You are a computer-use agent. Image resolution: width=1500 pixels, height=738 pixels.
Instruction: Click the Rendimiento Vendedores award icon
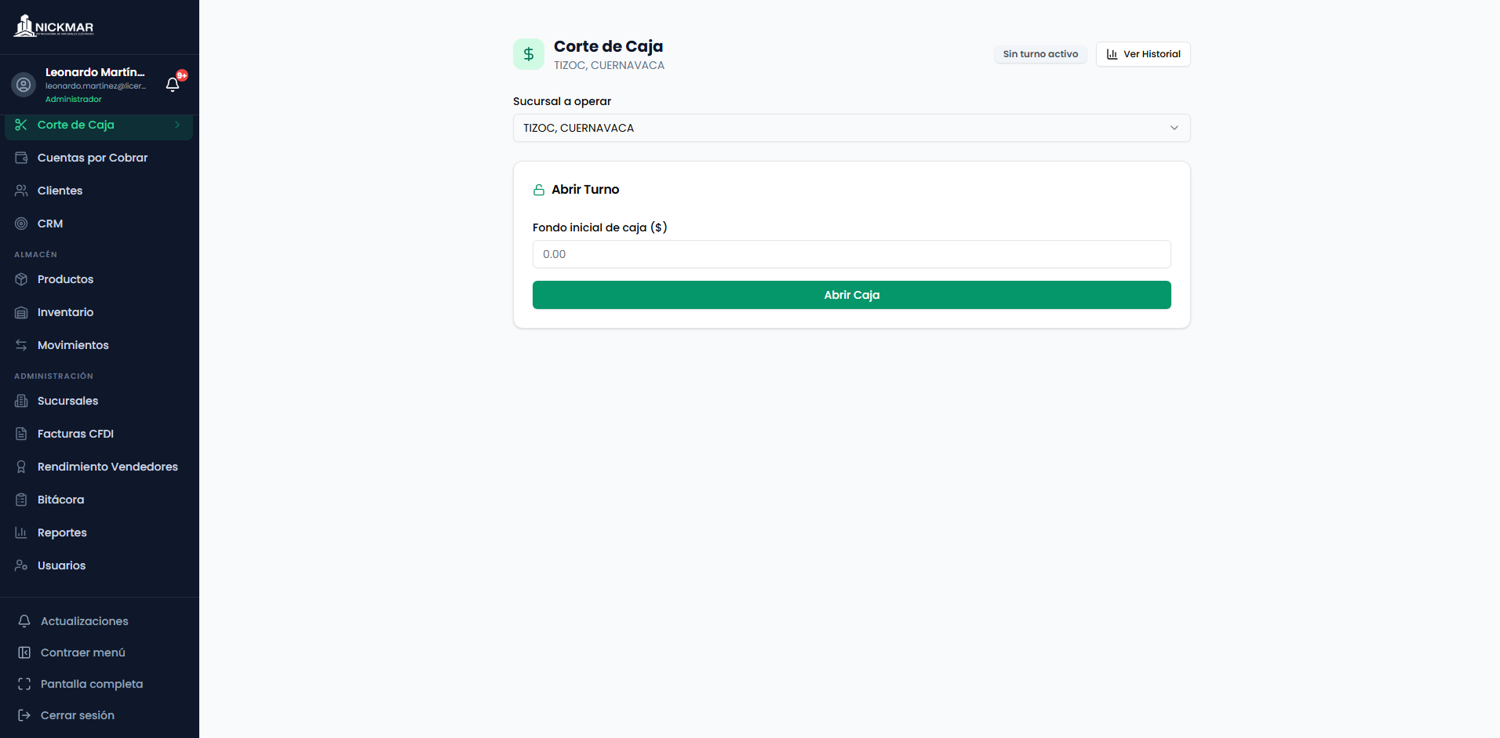[21, 467]
